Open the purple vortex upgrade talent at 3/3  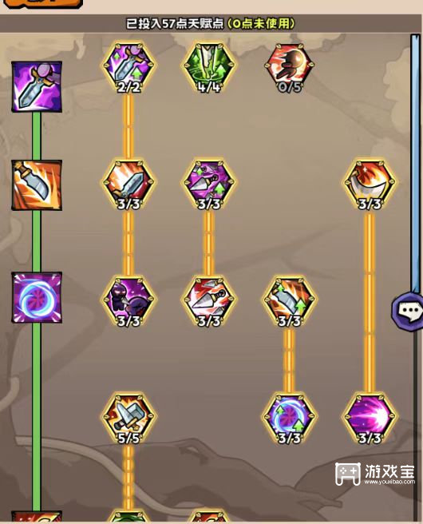tap(289, 419)
